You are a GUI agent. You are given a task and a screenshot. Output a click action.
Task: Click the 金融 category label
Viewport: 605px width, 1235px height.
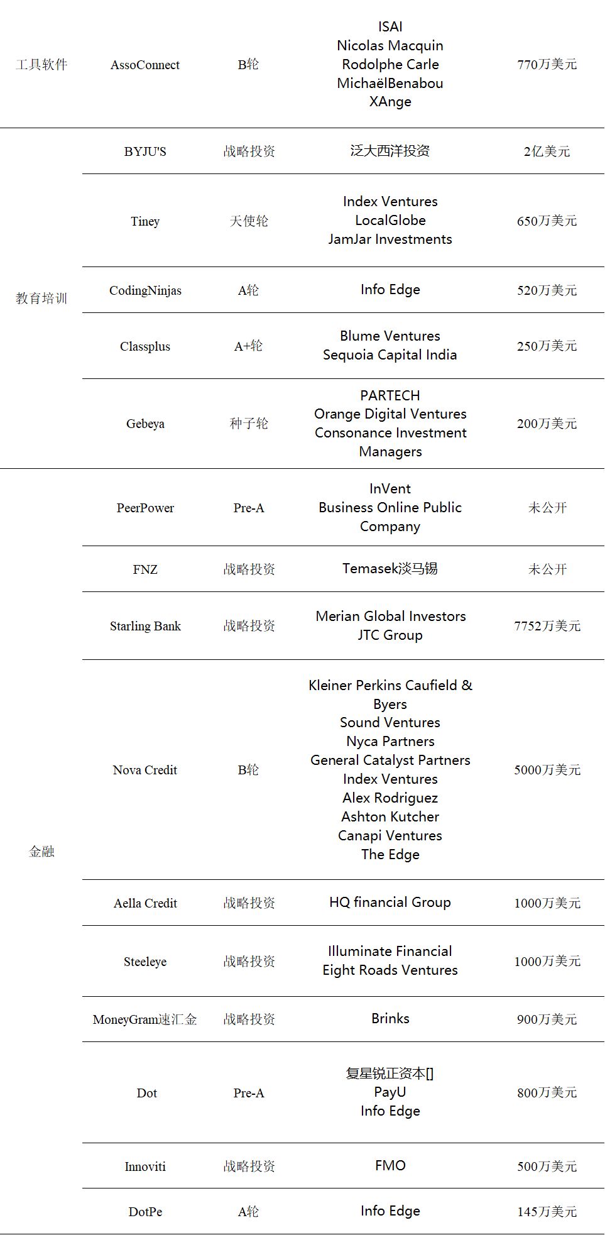(41, 852)
